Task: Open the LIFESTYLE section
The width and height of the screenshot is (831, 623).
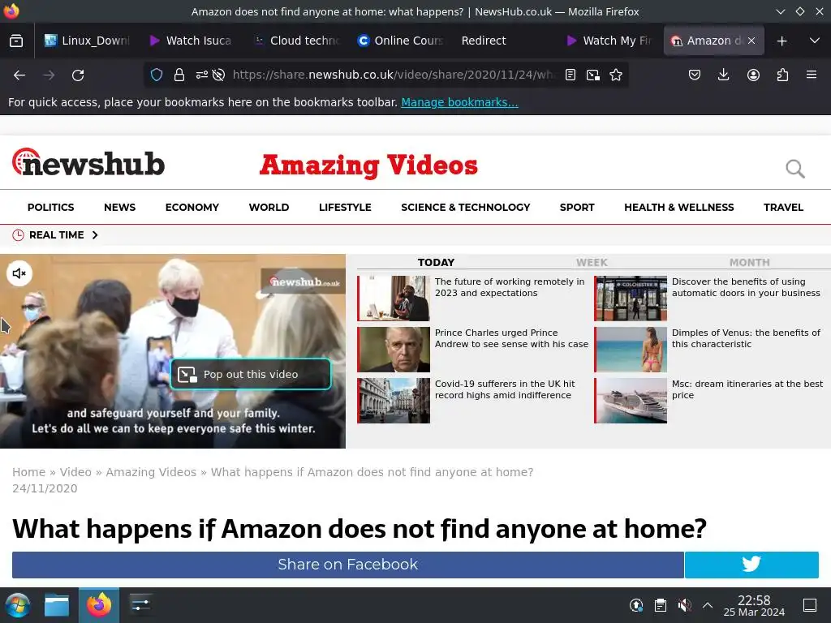Action: coord(345,207)
